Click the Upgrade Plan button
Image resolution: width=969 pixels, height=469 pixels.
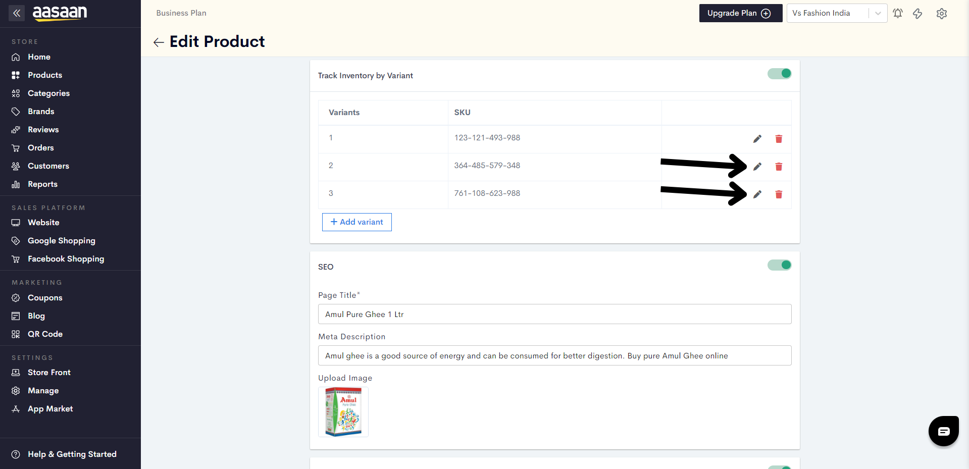click(x=740, y=13)
